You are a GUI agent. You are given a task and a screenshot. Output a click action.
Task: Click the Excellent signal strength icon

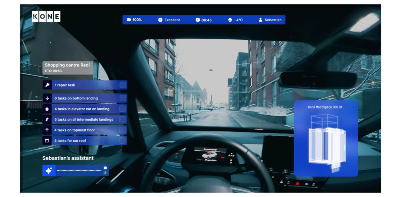[160, 20]
